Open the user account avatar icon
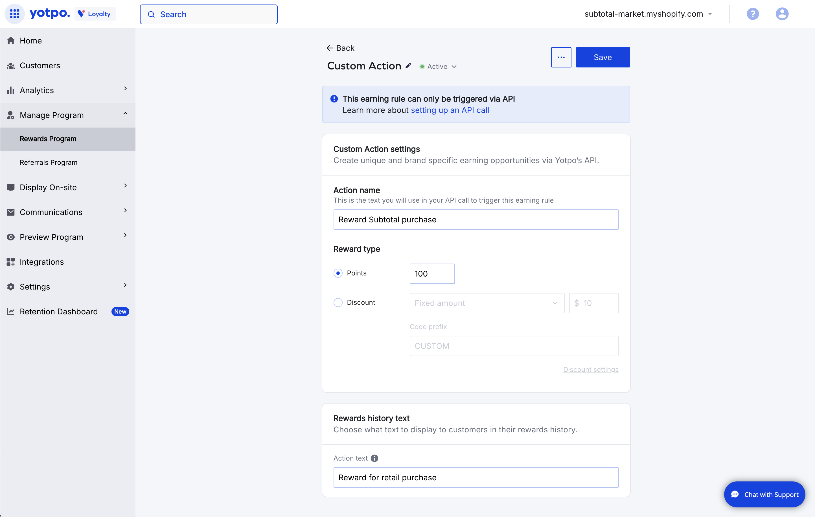815x517 pixels. (782, 14)
